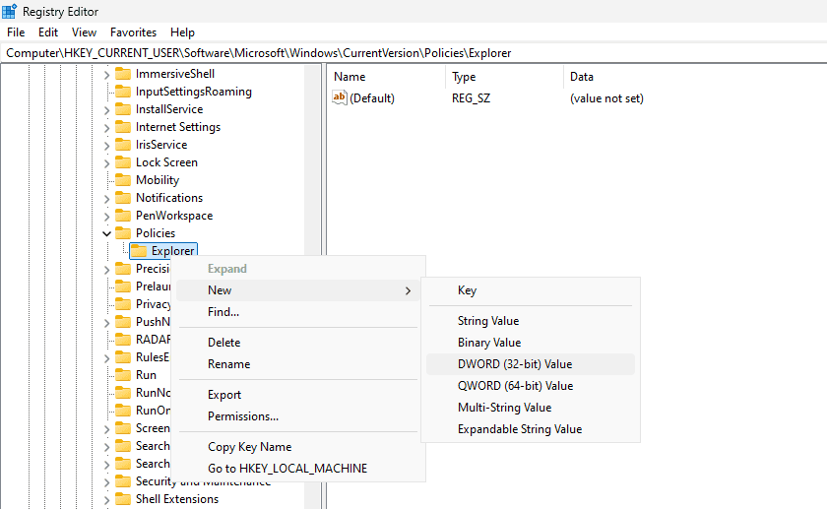Click the Notifications folder icon
Viewport: 827px width, 509px height.
(x=123, y=198)
